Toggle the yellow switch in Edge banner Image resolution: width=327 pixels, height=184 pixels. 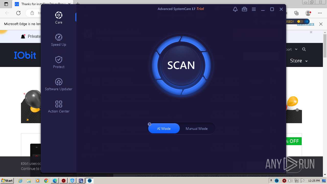pyautogui.click(x=300, y=22)
